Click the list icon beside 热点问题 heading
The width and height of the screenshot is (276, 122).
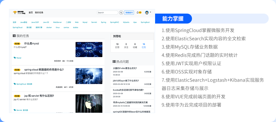point(114,62)
